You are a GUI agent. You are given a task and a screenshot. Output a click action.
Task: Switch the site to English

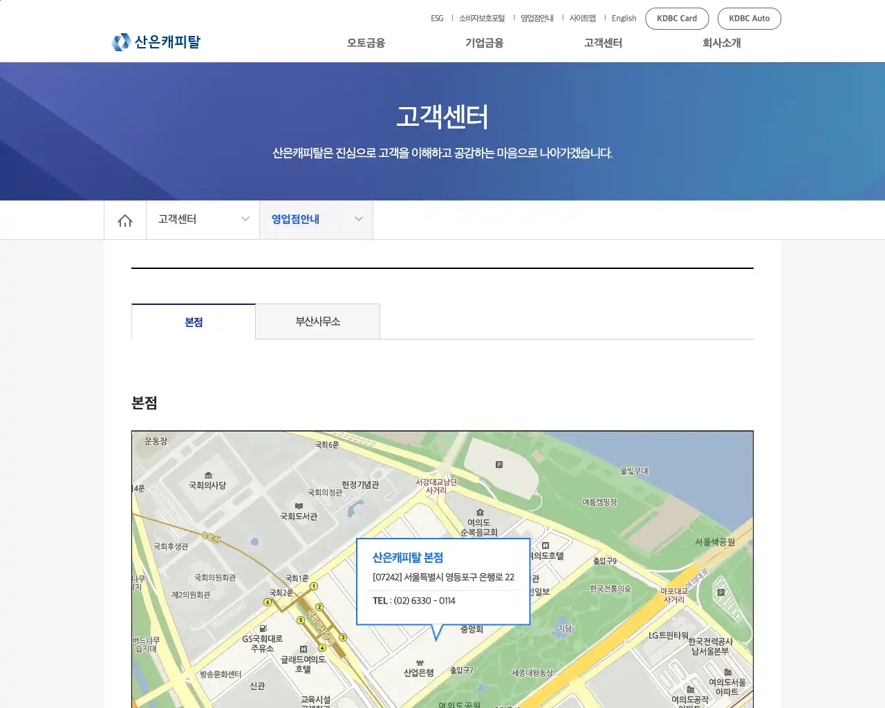(624, 18)
